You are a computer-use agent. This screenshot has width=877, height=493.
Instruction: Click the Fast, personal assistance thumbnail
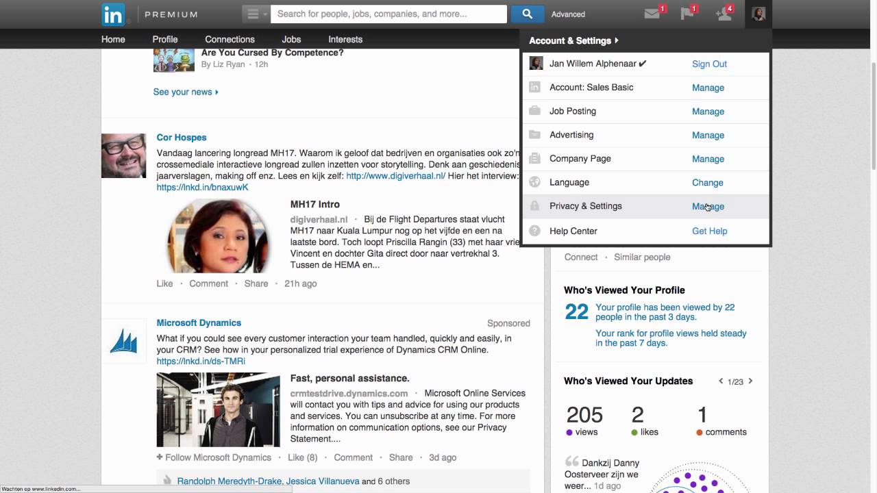pyautogui.click(x=218, y=409)
